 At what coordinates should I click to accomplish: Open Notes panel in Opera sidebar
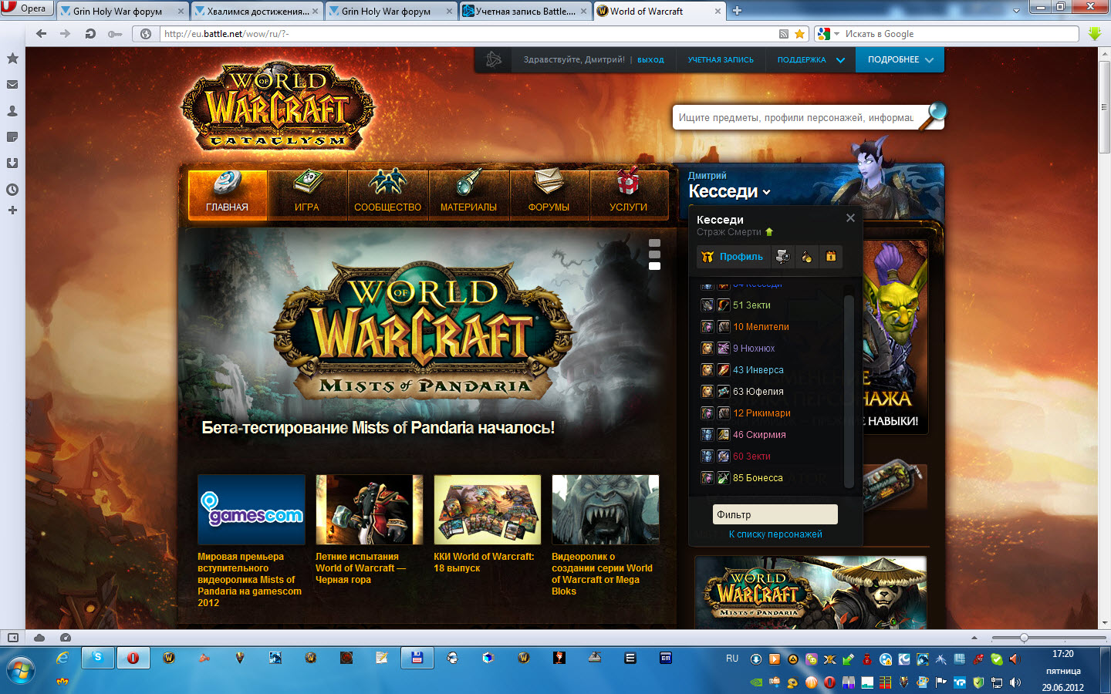(x=12, y=137)
